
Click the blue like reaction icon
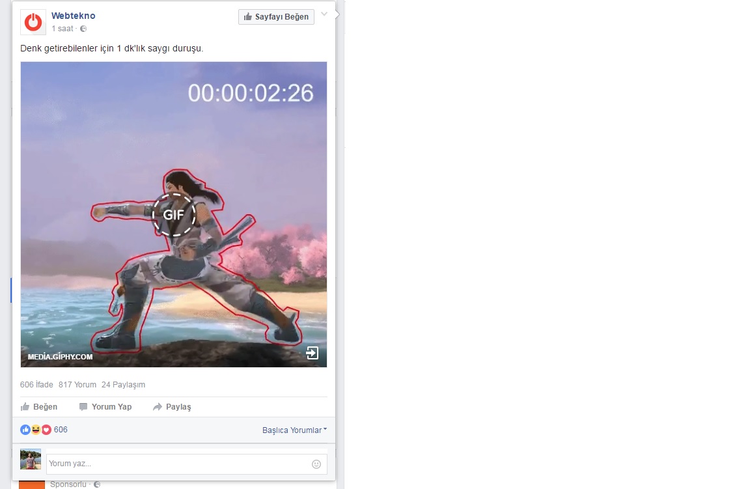[x=25, y=430]
